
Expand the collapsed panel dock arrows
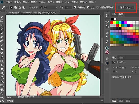[x=109, y=11]
